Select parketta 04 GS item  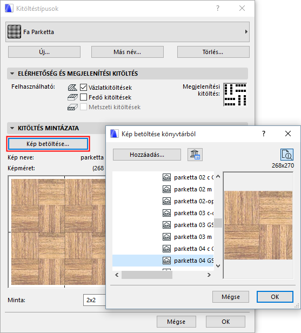163,261
